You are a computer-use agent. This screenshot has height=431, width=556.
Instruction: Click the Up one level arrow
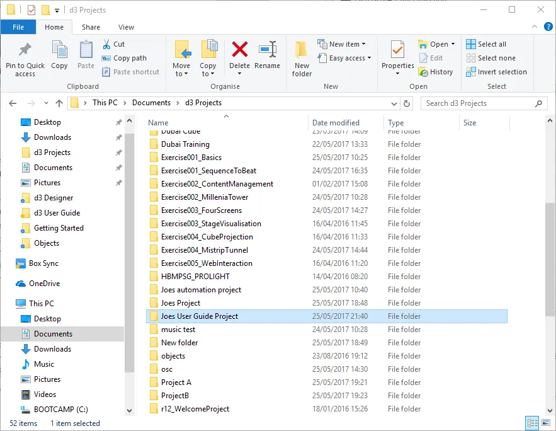pyautogui.click(x=59, y=103)
